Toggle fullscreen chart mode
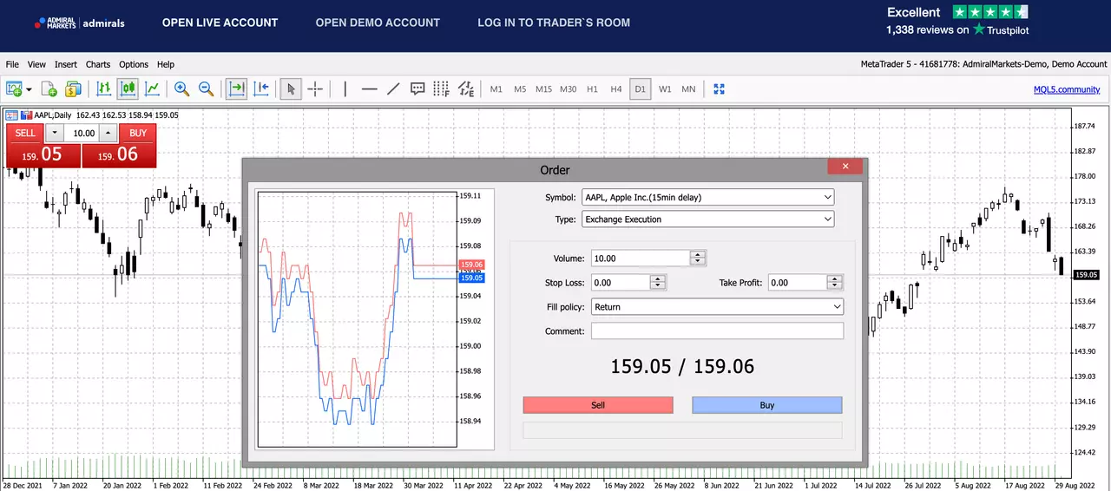This screenshot has width=1111, height=491. pos(719,88)
